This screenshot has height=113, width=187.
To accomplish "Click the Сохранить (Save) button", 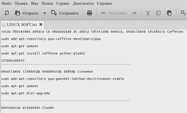I will (65, 13).
